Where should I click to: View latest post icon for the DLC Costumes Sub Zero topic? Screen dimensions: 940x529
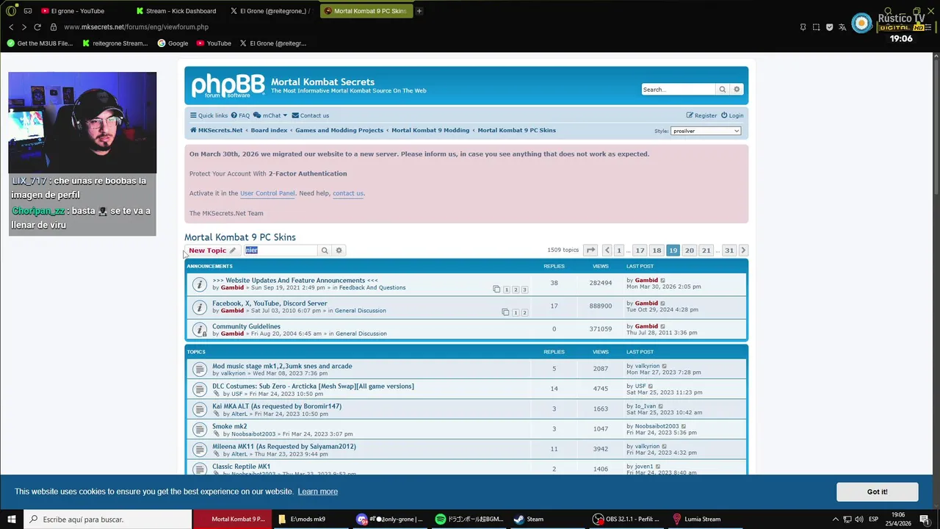coord(651,386)
